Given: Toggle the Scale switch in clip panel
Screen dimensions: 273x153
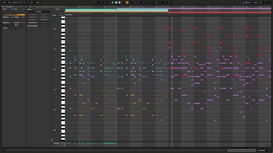Looking at the screenshot, I should pos(6,28).
